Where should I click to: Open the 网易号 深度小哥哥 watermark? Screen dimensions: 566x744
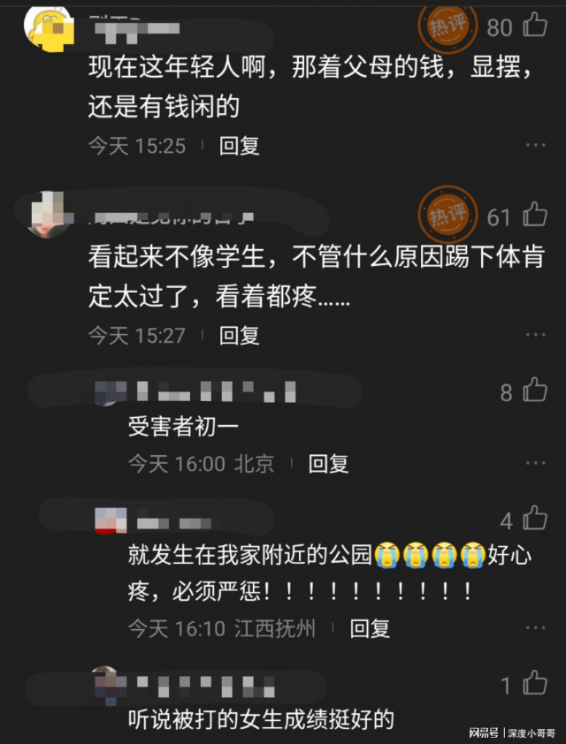[x=512, y=733]
